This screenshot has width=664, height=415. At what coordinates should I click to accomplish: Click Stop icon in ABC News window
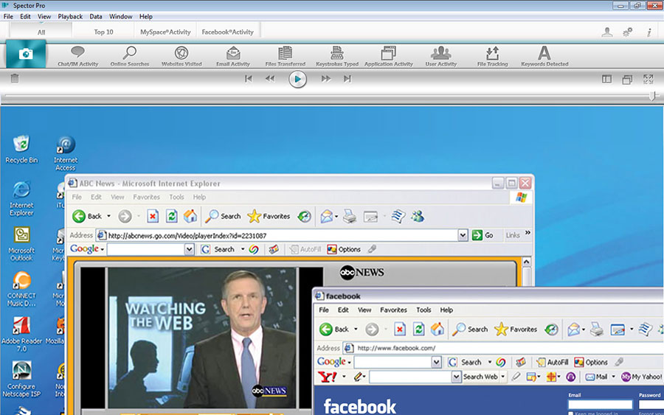coord(153,216)
